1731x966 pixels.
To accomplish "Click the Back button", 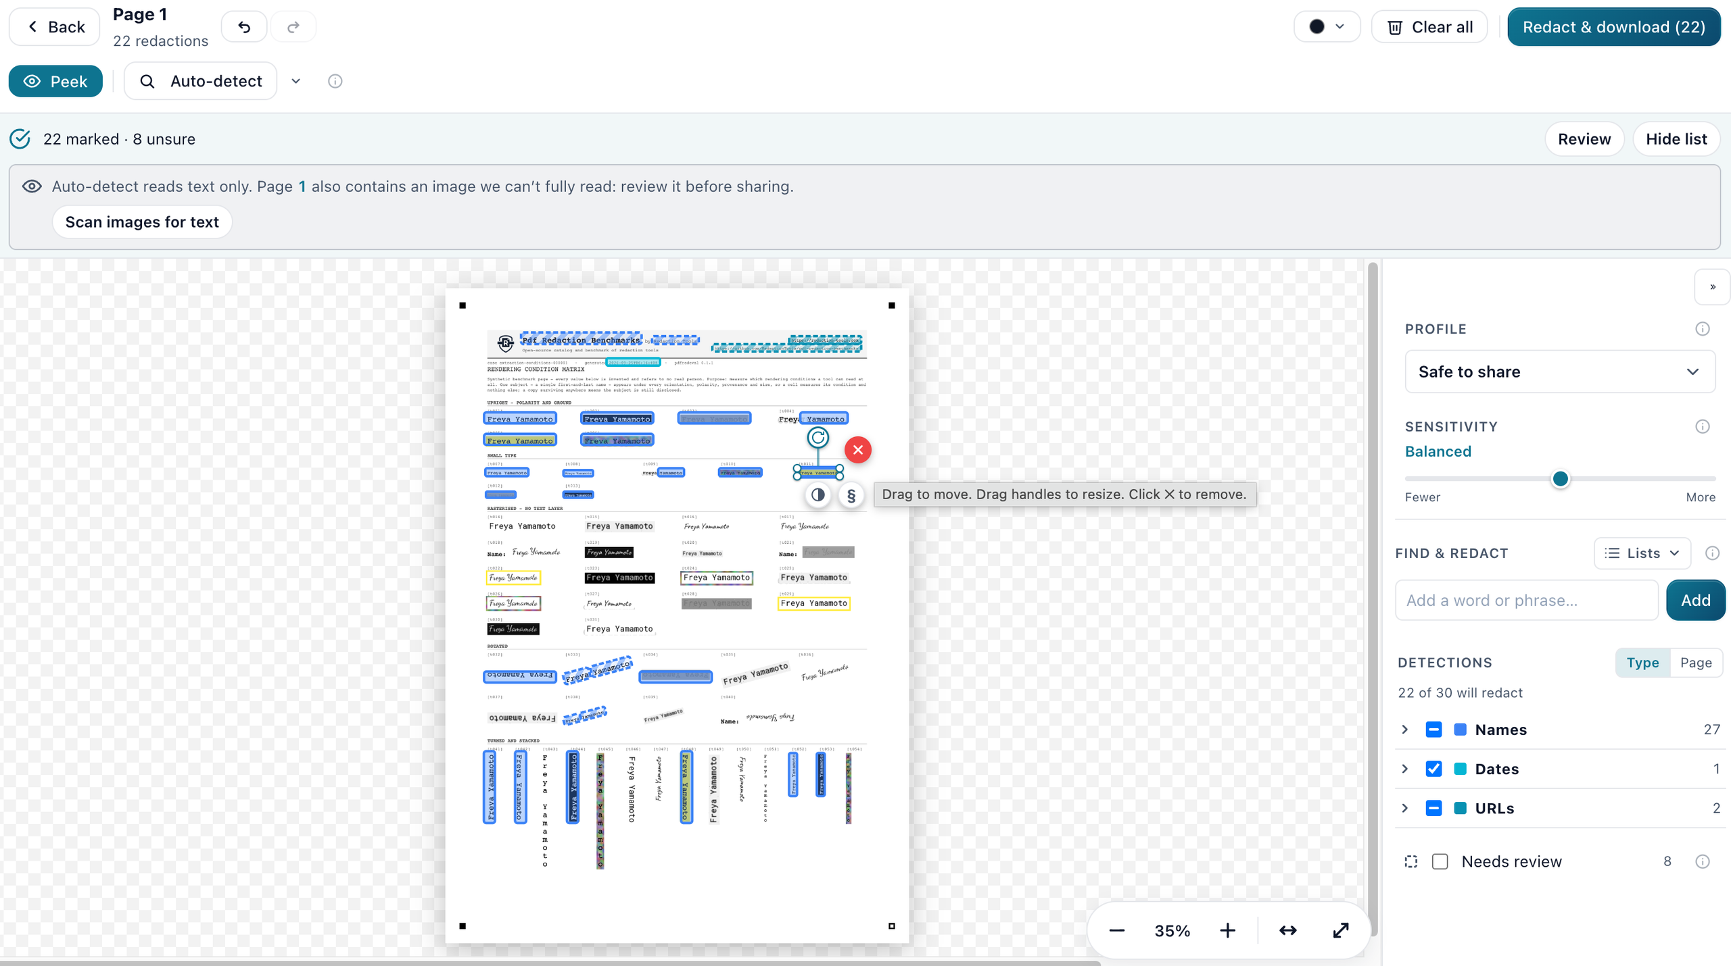I will [x=55, y=27].
